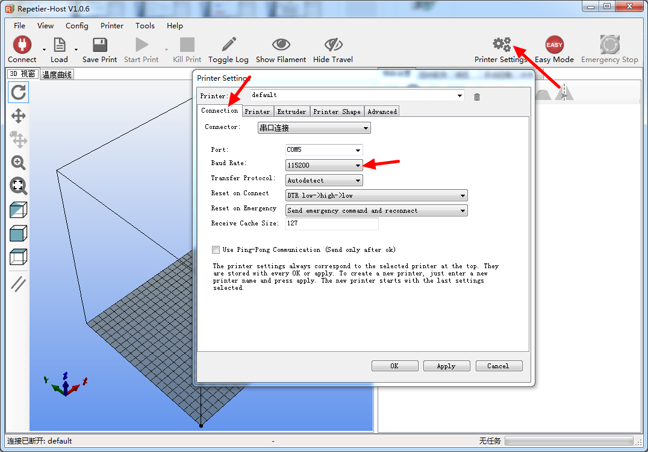
Task: Click the rotate view tool icon
Action: point(19,92)
